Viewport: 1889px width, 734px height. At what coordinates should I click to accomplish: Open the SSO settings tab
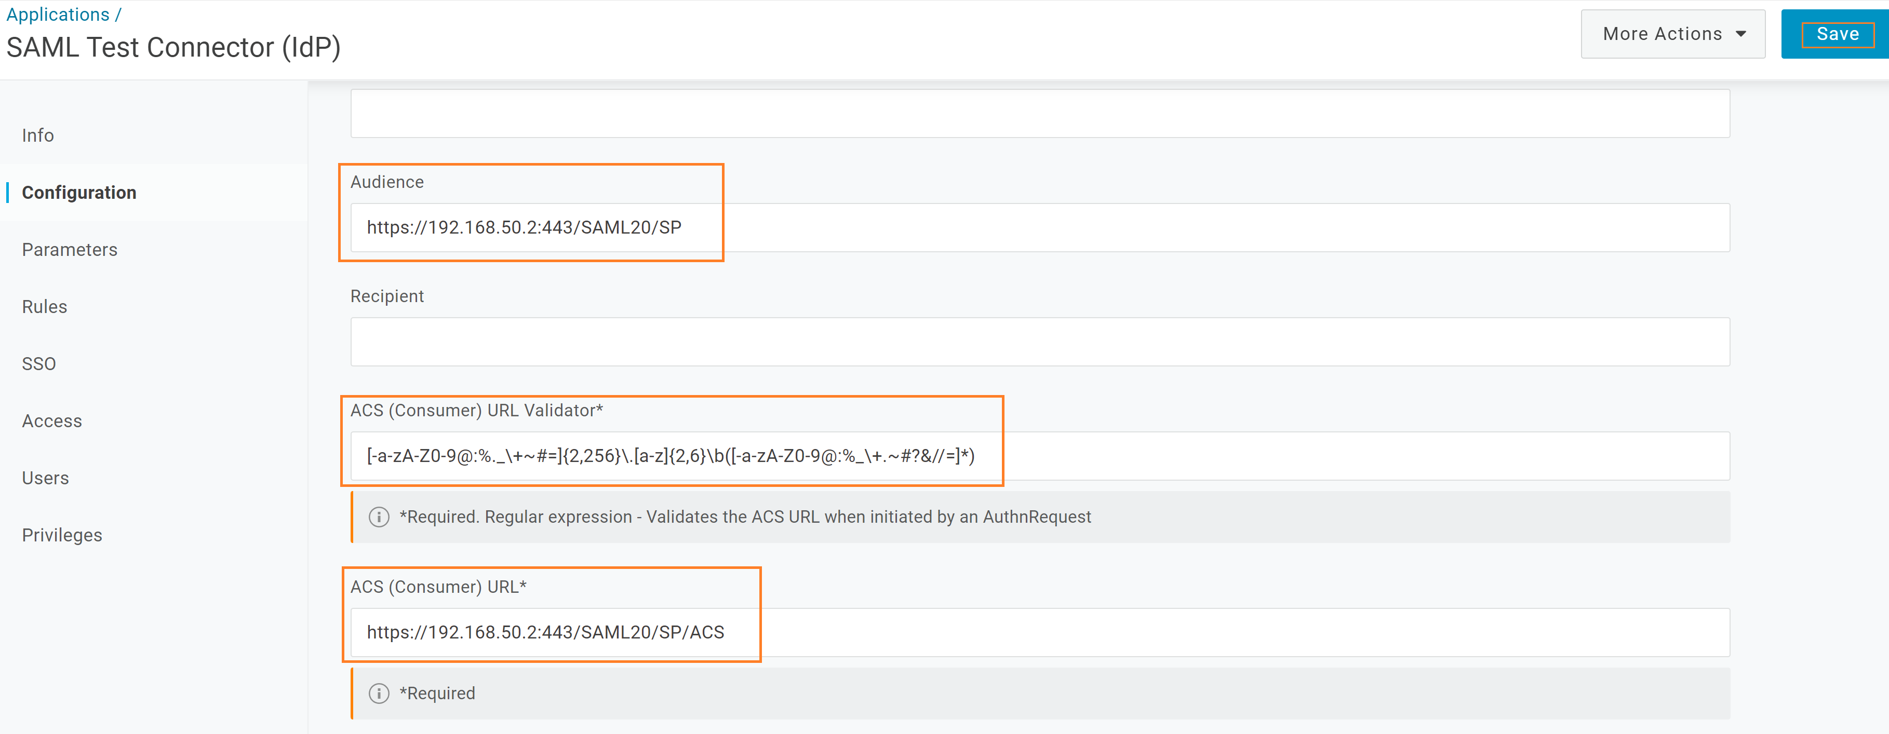[x=39, y=364]
